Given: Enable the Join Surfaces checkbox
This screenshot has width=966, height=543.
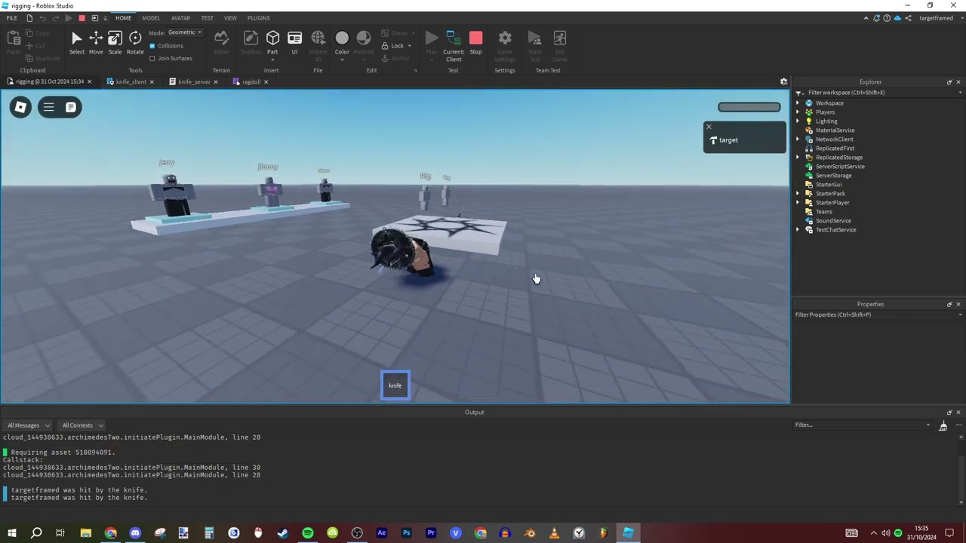Looking at the screenshot, I should pyautogui.click(x=152, y=58).
